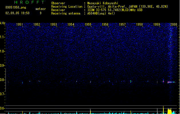Click time marker 1953

(x=54, y=25)
